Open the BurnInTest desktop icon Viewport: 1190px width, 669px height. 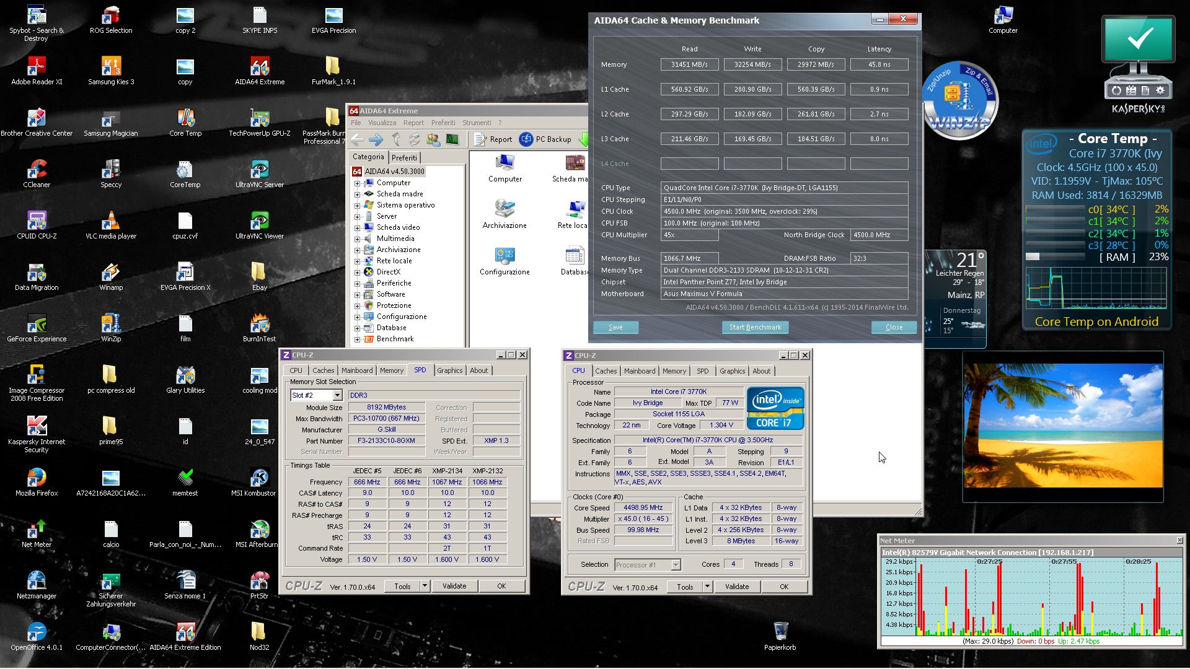click(x=260, y=328)
